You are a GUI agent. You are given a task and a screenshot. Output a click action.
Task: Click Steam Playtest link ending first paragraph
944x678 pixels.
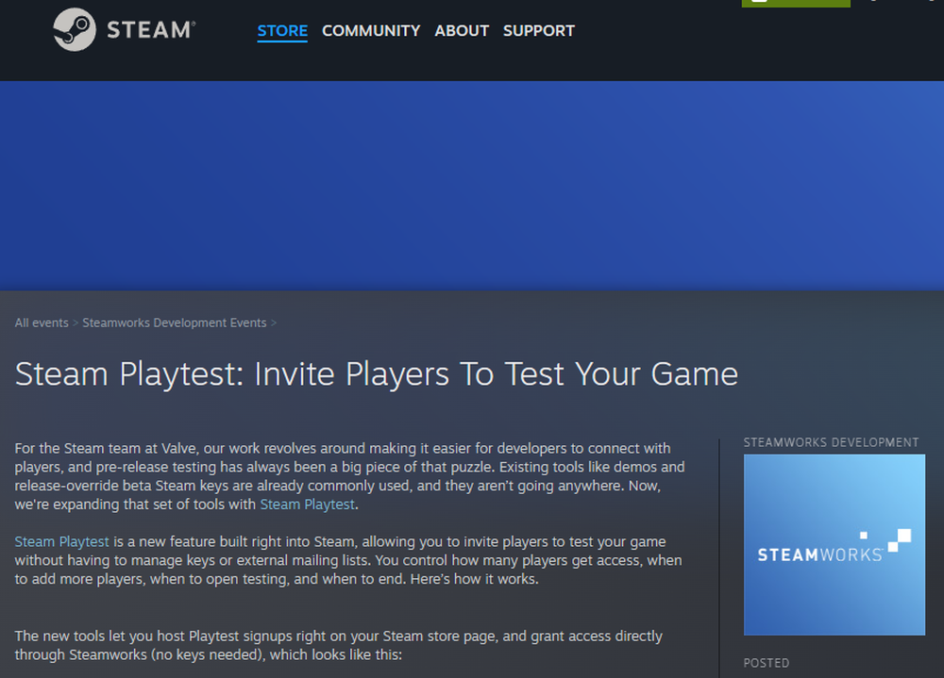click(309, 504)
